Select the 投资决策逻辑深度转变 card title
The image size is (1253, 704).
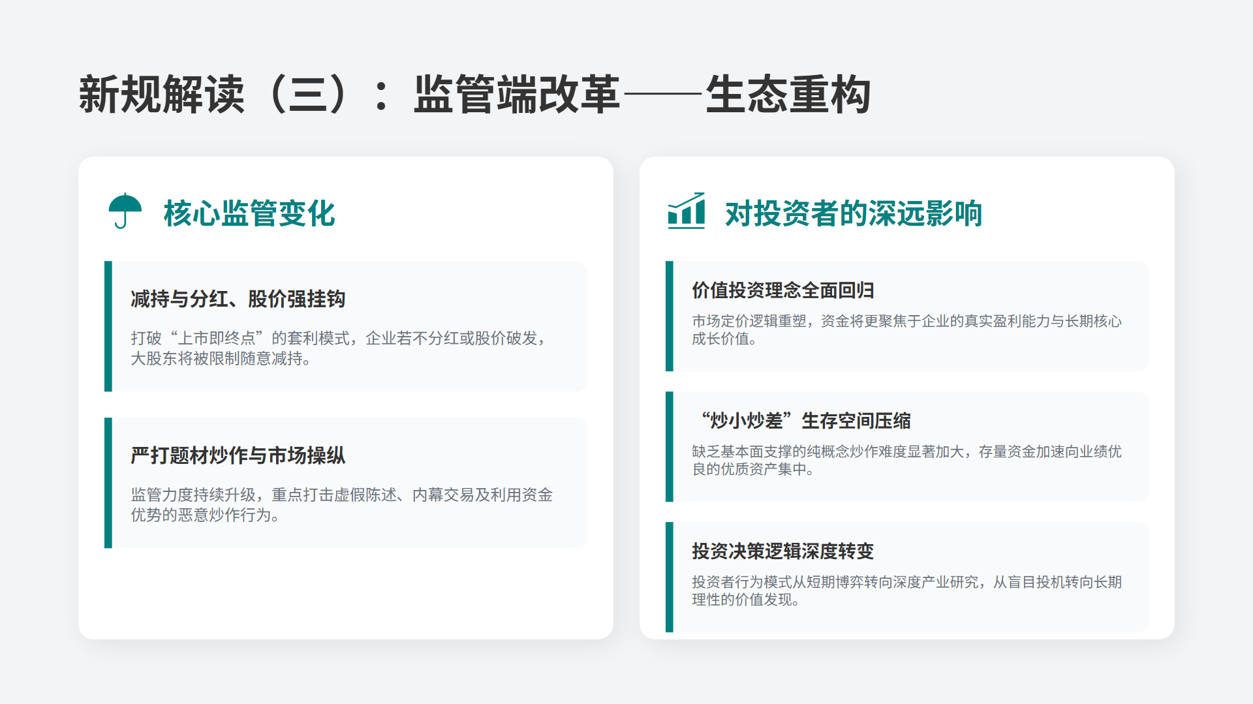(783, 551)
